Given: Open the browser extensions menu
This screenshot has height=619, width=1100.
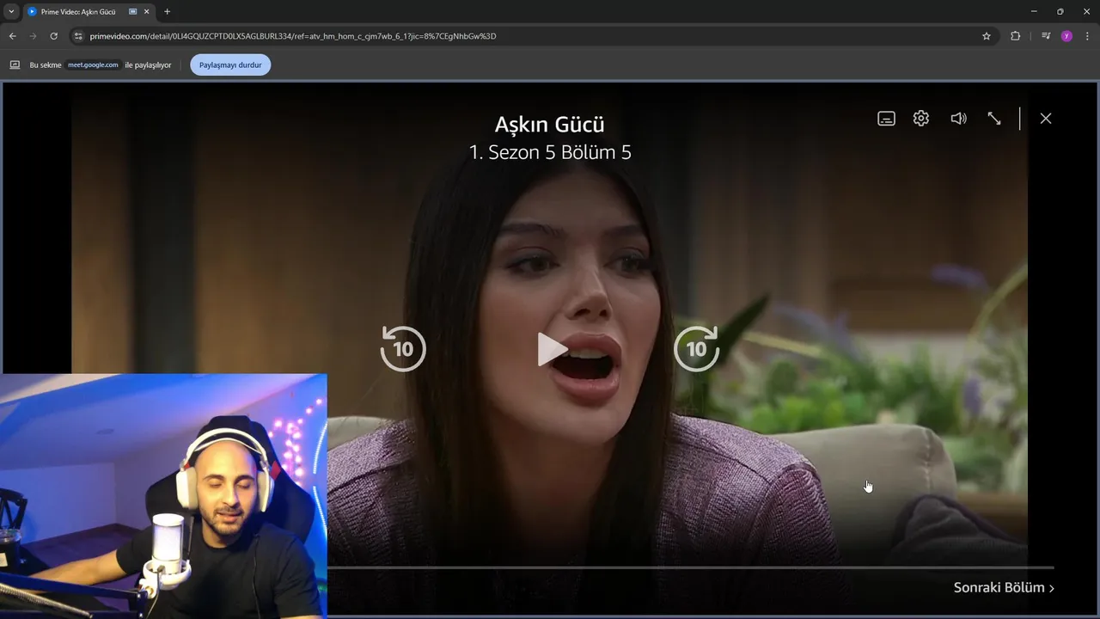Looking at the screenshot, I should pos(1015,36).
